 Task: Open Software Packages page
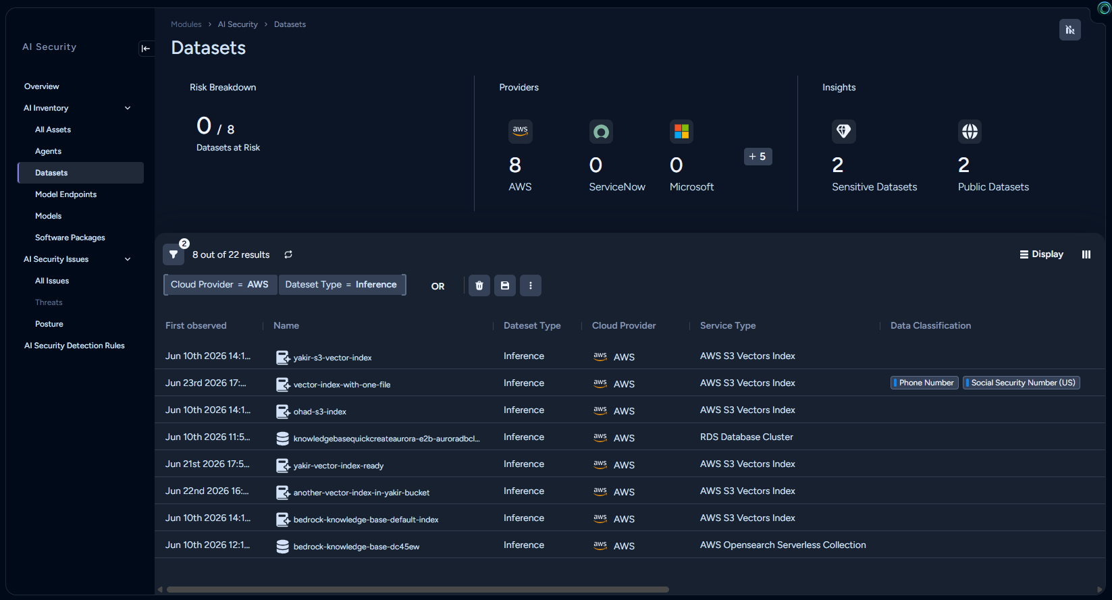70,238
